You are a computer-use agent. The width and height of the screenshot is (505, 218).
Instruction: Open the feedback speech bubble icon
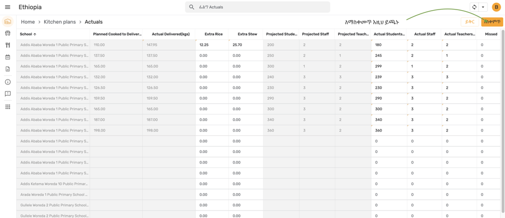pyautogui.click(x=8, y=94)
